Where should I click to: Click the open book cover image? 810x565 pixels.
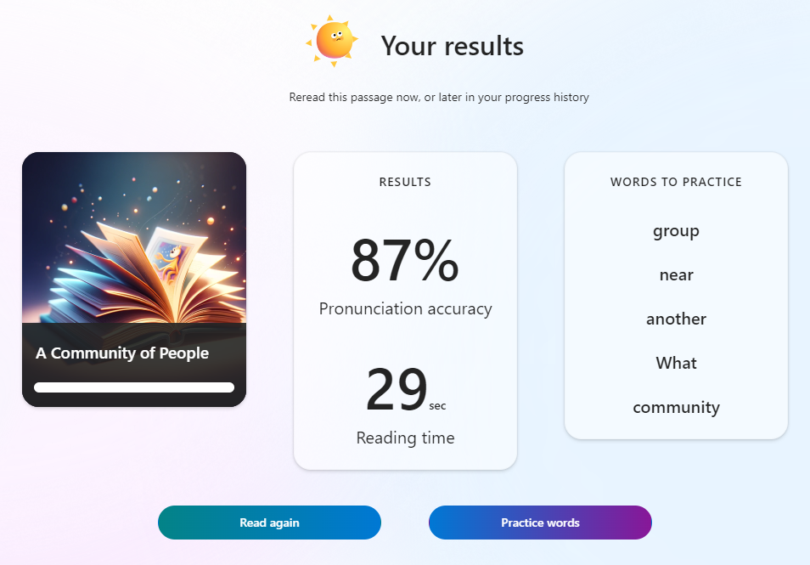coord(134,237)
